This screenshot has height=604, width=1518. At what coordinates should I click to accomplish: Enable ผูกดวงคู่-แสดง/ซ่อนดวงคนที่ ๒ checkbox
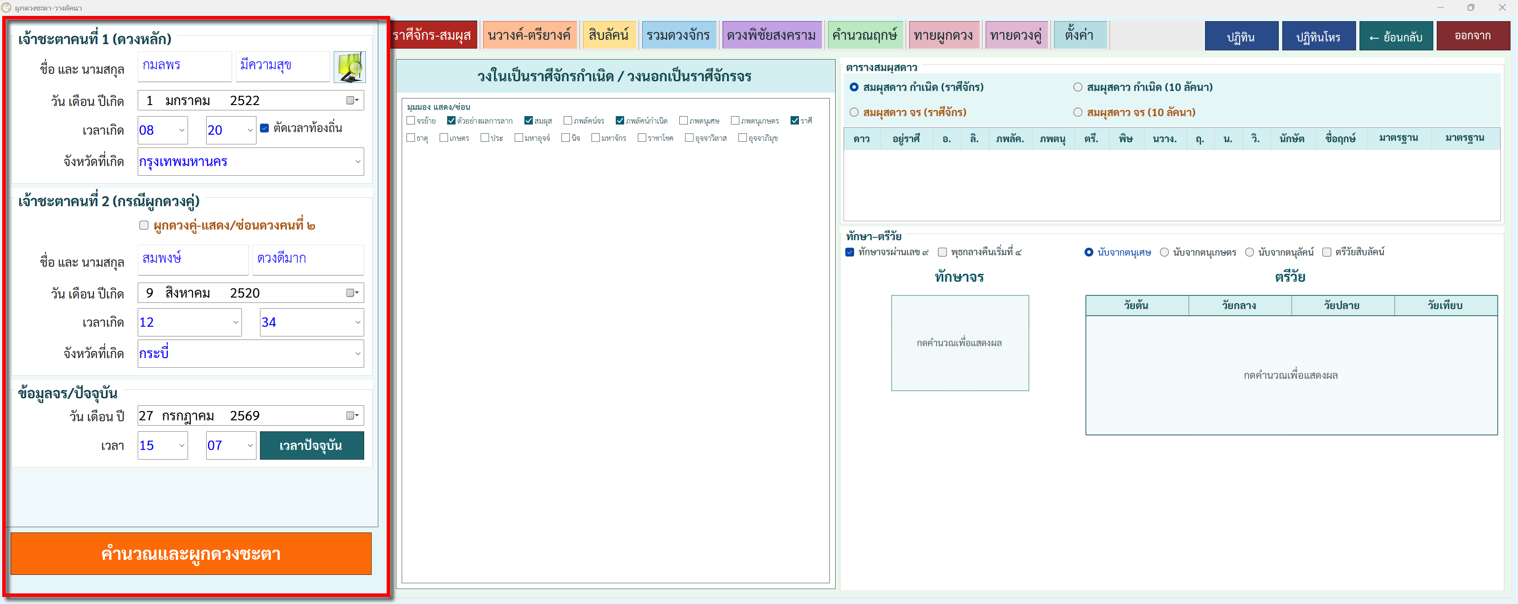[x=144, y=225]
